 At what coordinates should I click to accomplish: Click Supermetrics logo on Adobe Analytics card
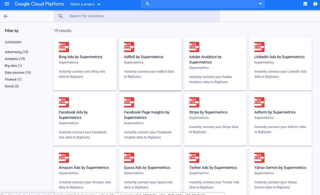click(194, 47)
